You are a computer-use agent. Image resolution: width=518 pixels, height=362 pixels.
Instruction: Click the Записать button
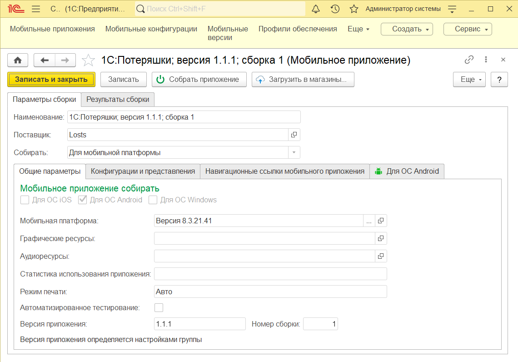tap(124, 79)
